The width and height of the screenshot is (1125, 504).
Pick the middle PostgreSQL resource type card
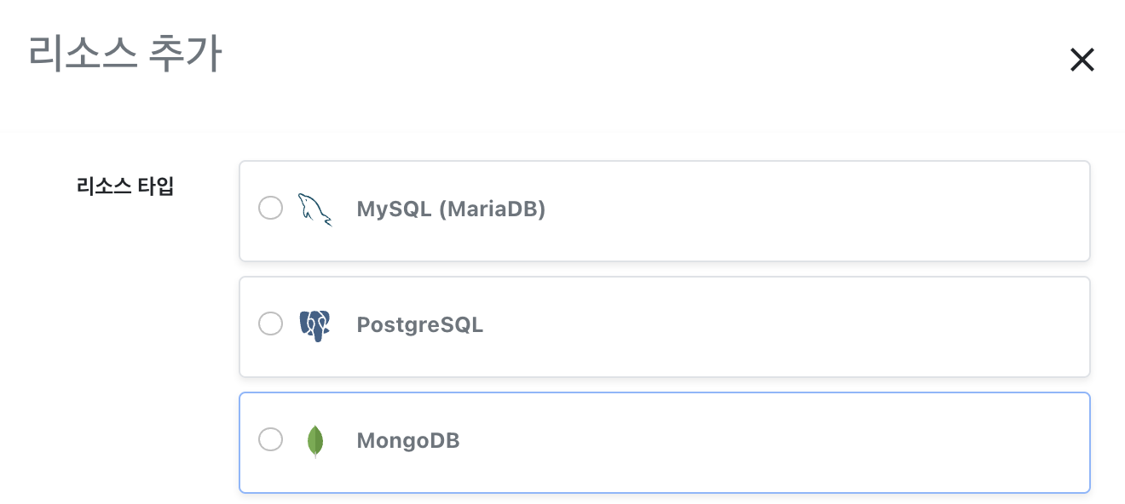click(x=665, y=326)
